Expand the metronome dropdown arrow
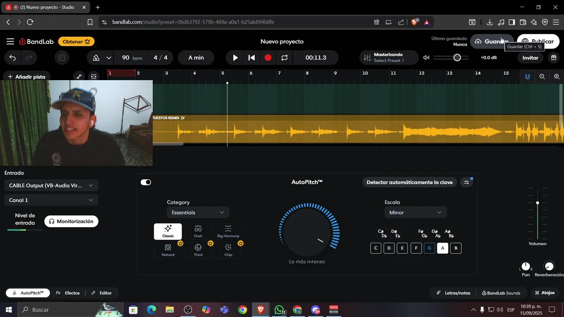Viewport: 564px width, 317px height. pyautogui.click(x=109, y=58)
